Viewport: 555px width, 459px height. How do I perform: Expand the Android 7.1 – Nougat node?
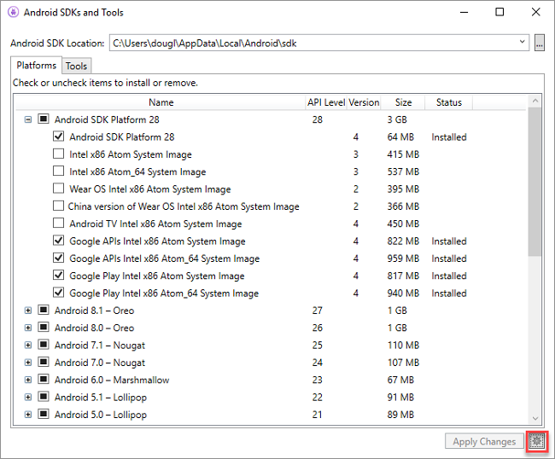click(28, 346)
